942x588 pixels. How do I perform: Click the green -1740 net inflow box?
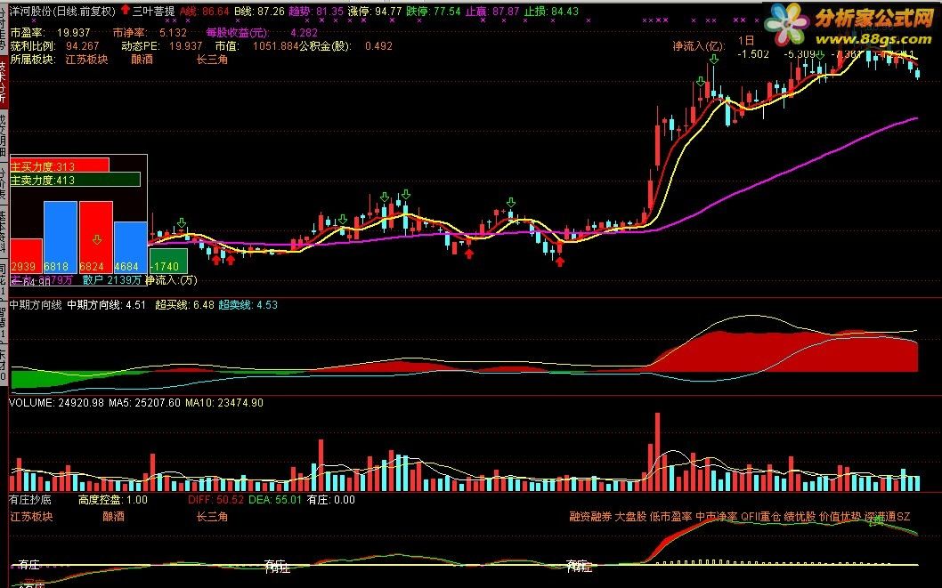tap(168, 261)
